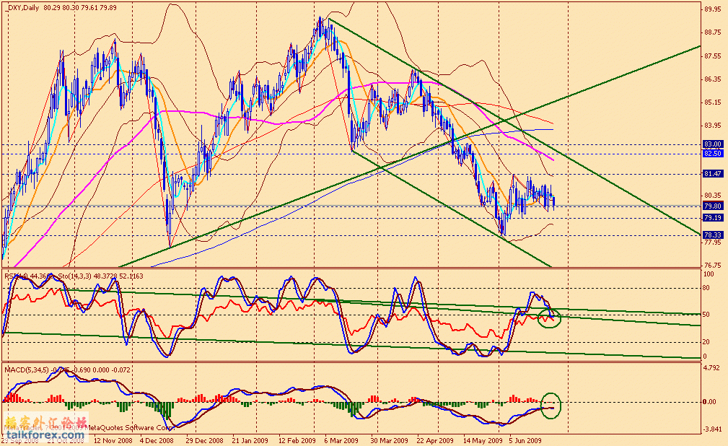Click the 89.95 price axis label
The height and width of the screenshot is (446, 728).
(x=713, y=9)
